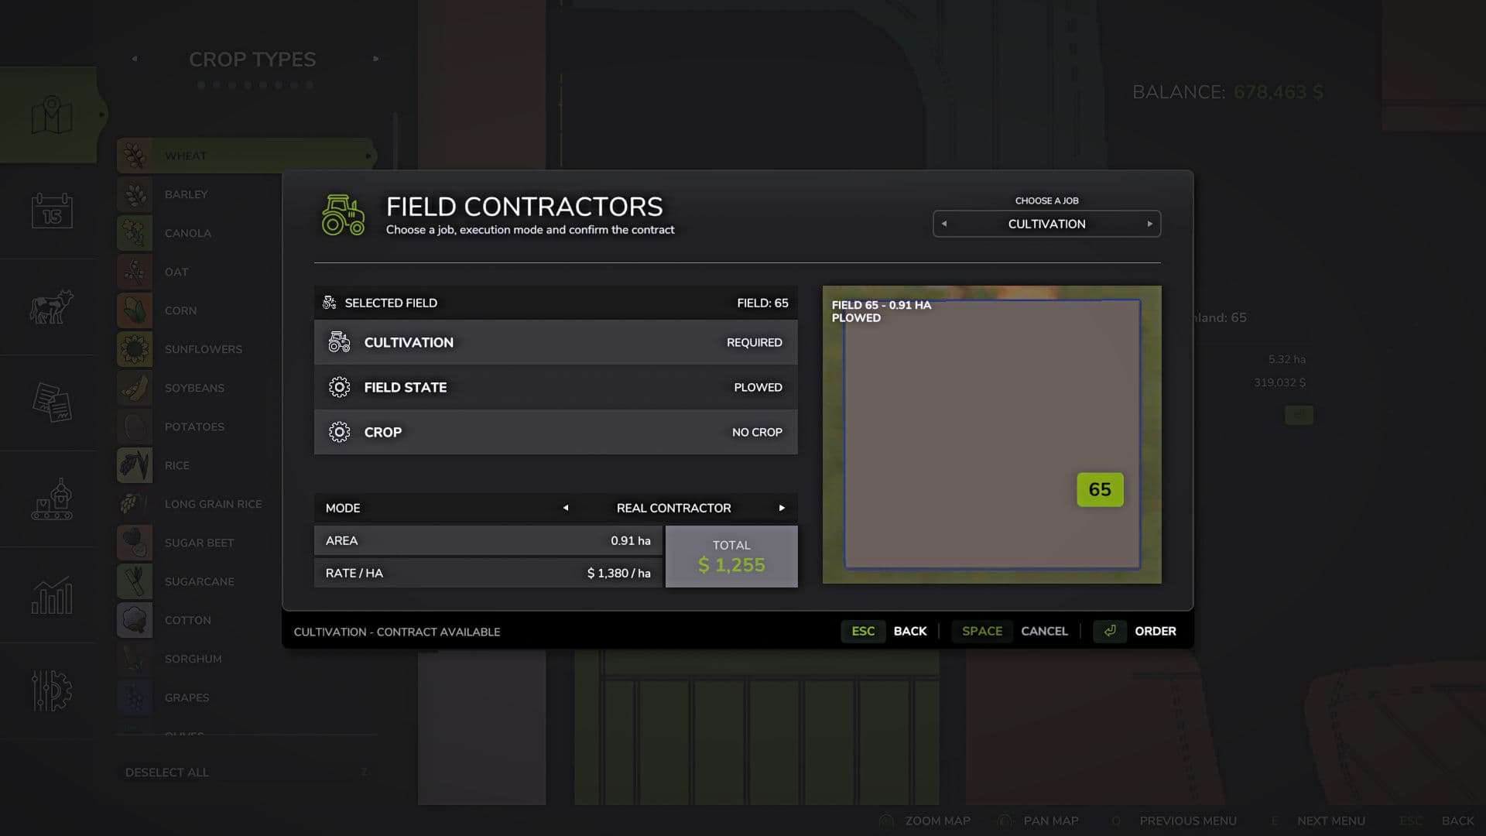The height and width of the screenshot is (836, 1486).
Task: Toggle the Soybeans crop filter icon
Action: (x=135, y=388)
